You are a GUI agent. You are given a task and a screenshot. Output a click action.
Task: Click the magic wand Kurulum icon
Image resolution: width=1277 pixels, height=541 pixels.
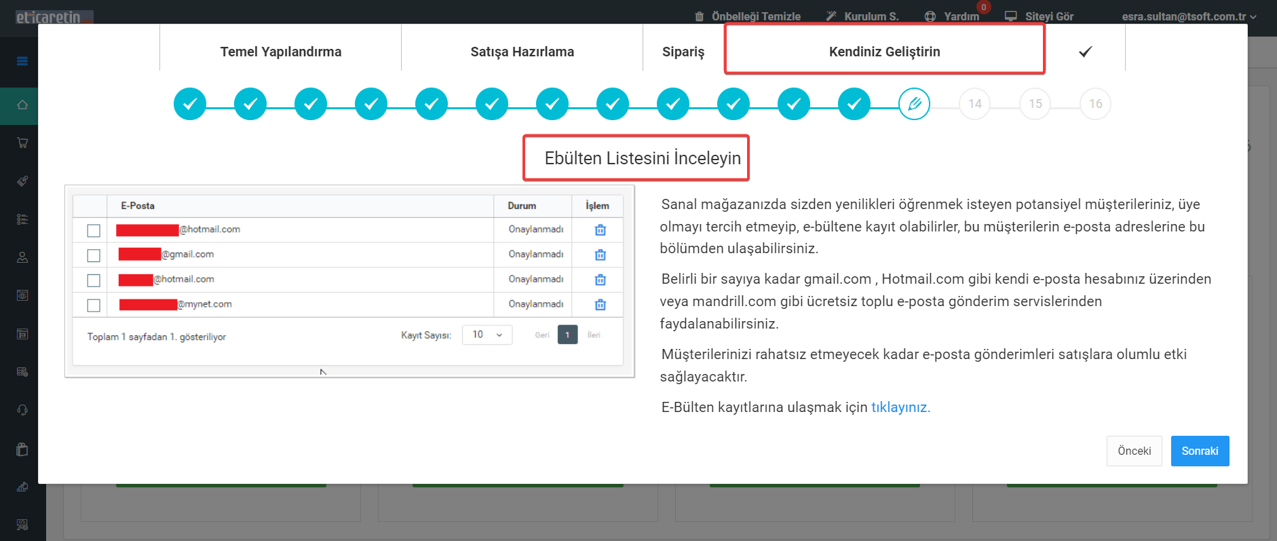tap(831, 16)
